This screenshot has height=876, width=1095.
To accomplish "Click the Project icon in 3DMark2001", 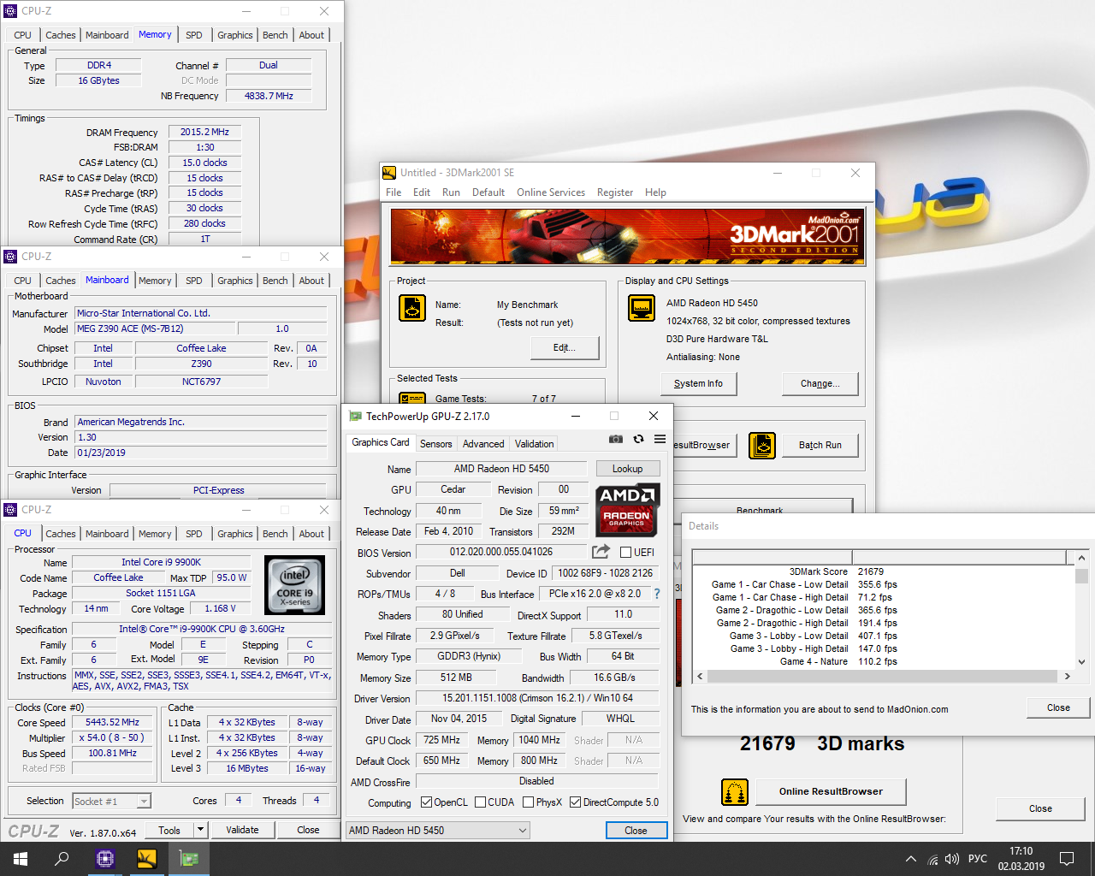I will pyautogui.click(x=412, y=308).
